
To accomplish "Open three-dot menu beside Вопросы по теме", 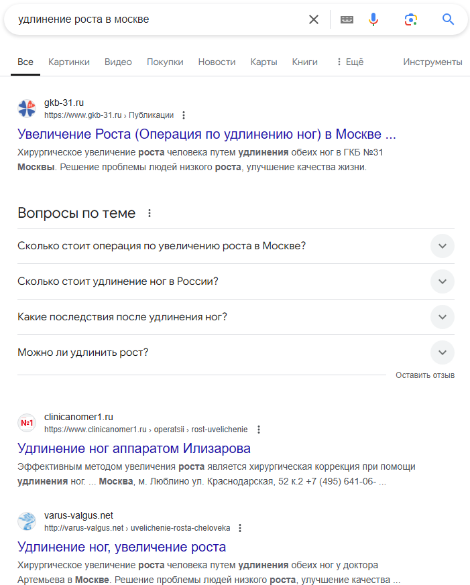I will pyautogui.click(x=150, y=214).
